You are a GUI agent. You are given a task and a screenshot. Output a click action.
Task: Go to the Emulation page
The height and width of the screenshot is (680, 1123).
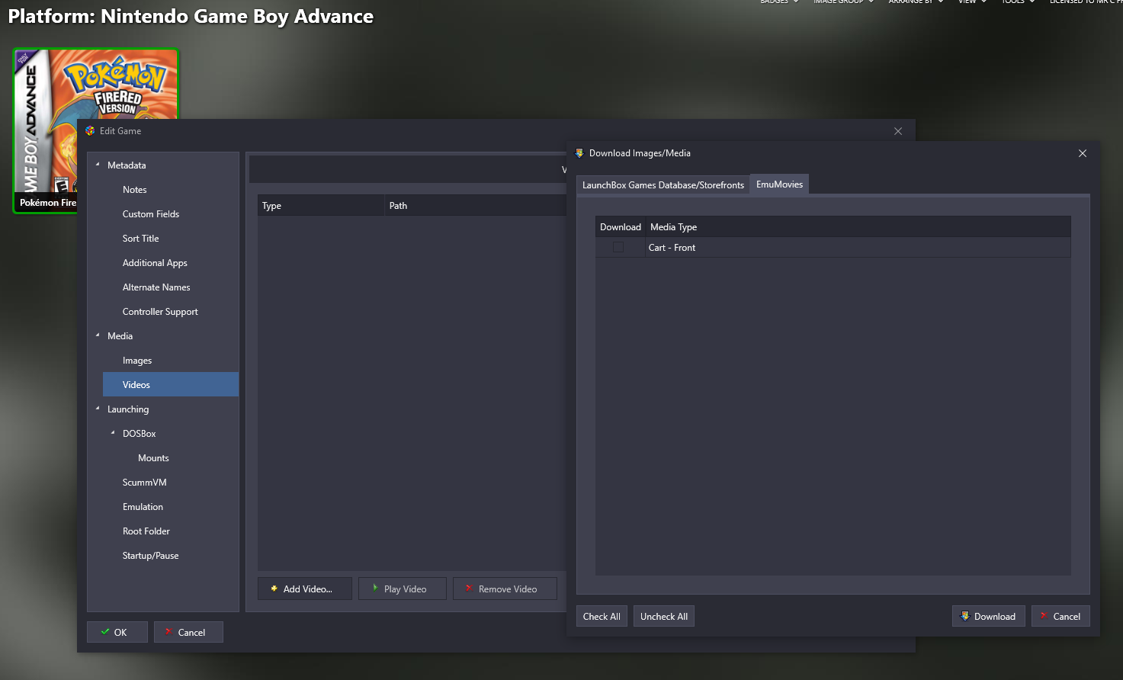143,507
